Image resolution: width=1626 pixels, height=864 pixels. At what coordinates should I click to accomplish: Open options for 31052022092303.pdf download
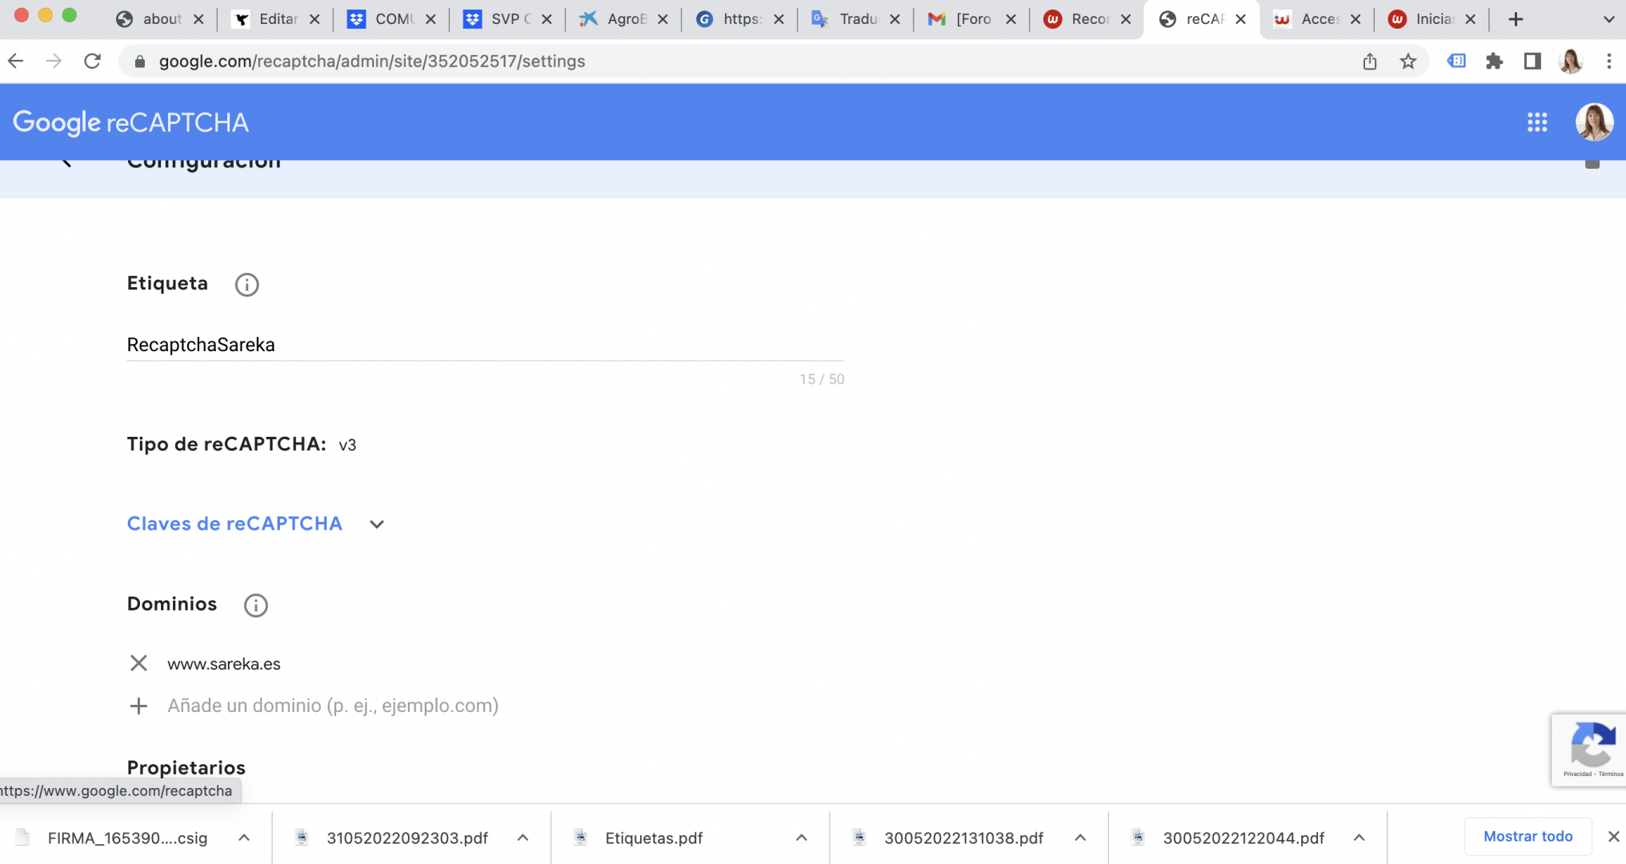[523, 838]
